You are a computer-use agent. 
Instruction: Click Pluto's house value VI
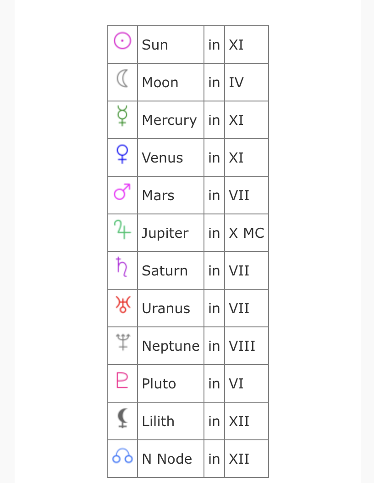[x=236, y=384]
